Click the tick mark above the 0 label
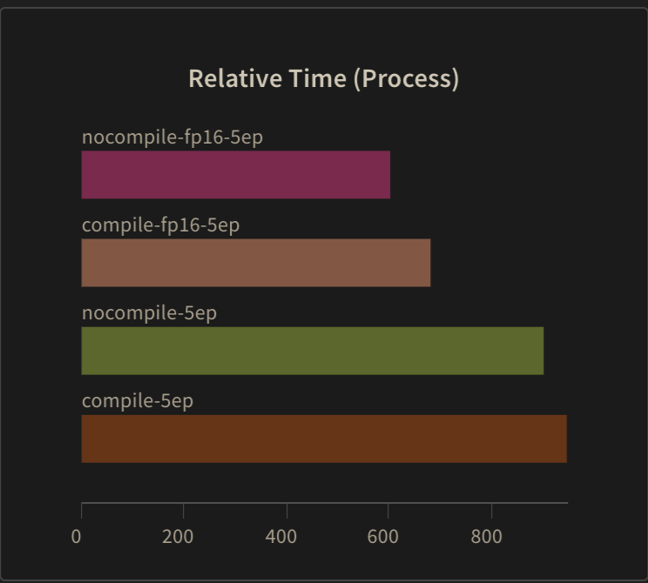Viewport: 648px width, 583px height. tap(82, 509)
